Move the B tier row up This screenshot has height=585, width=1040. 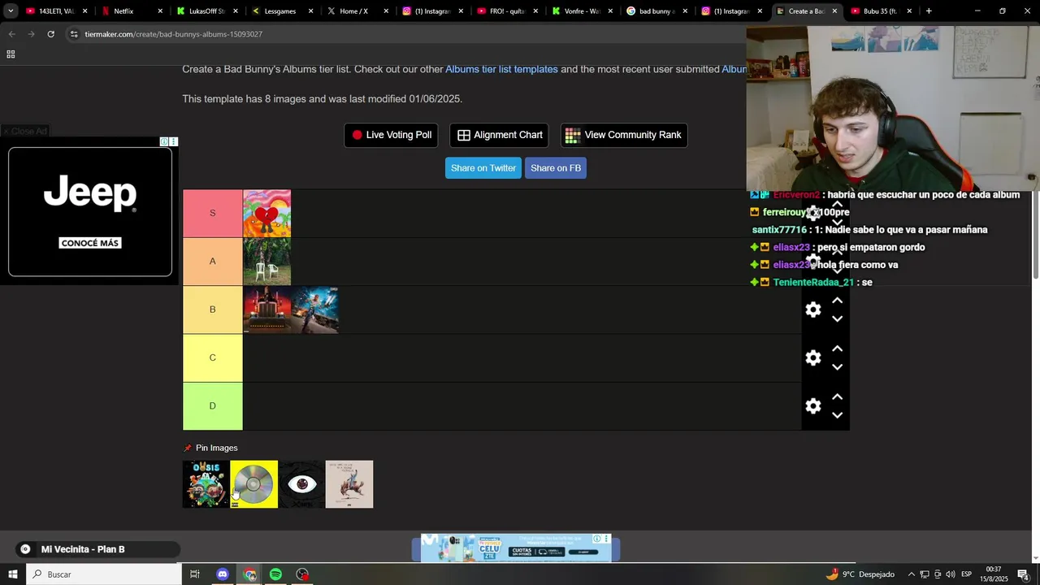coord(838,301)
